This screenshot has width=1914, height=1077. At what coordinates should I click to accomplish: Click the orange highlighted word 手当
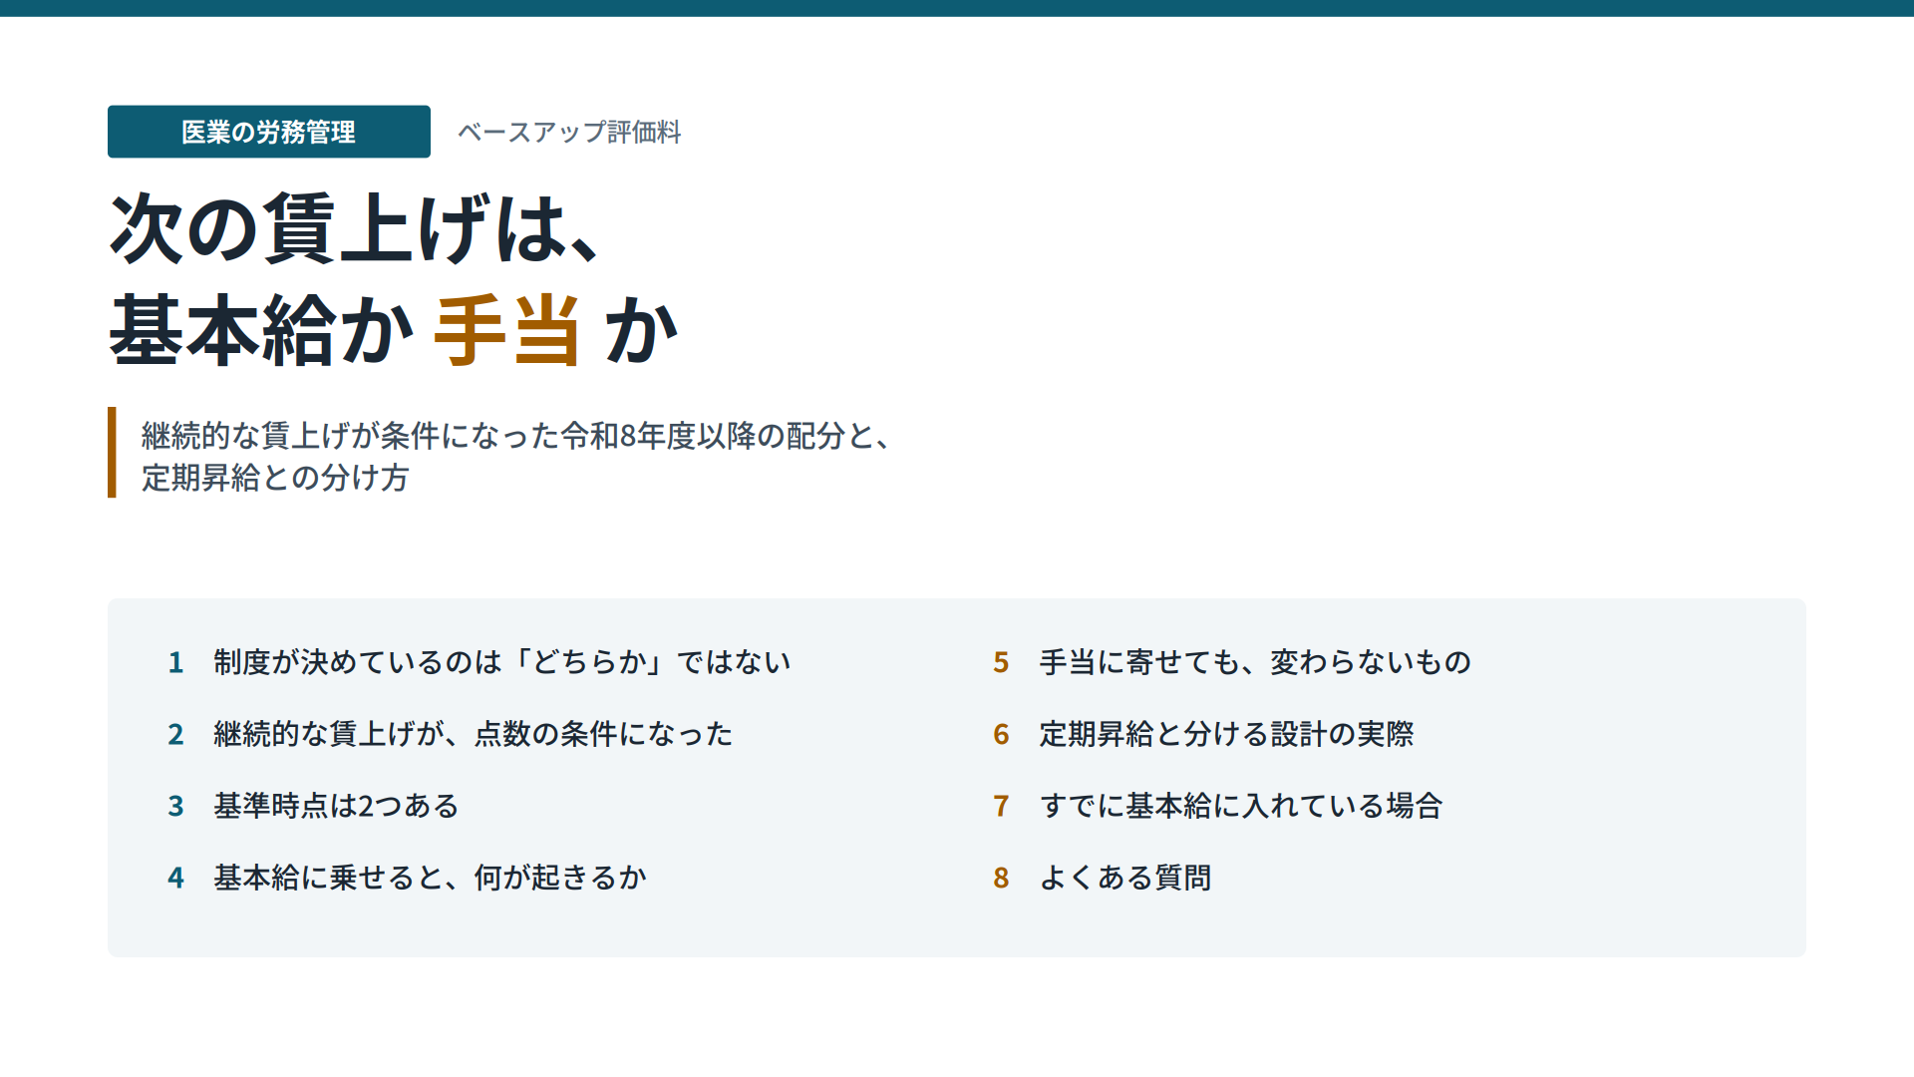pyautogui.click(x=507, y=330)
